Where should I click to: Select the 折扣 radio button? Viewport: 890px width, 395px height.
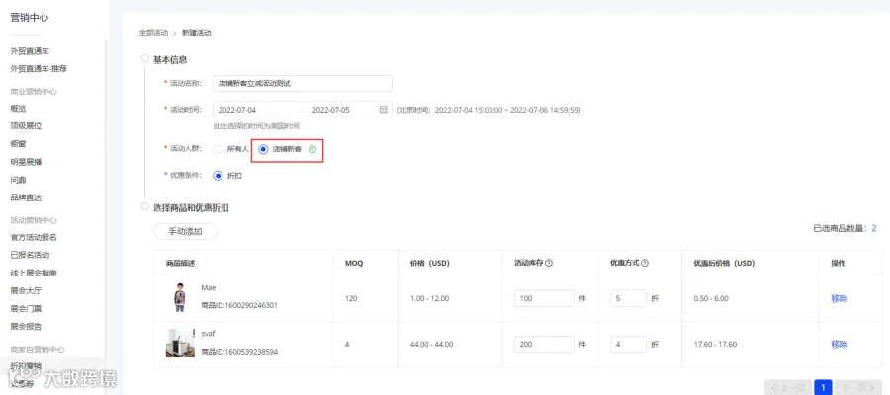tap(218, 176)
